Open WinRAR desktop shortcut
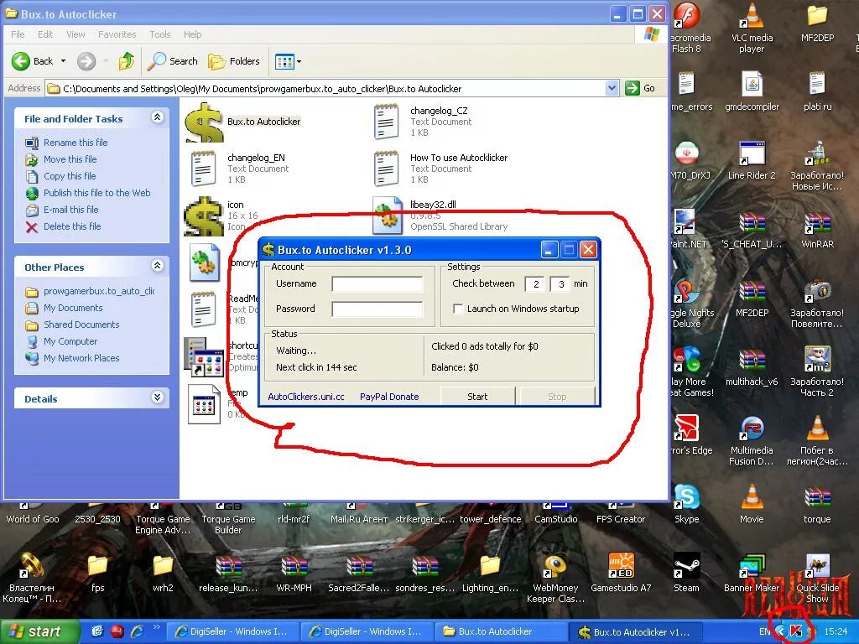Screen dimensions: 859x644 click(817, 230)
